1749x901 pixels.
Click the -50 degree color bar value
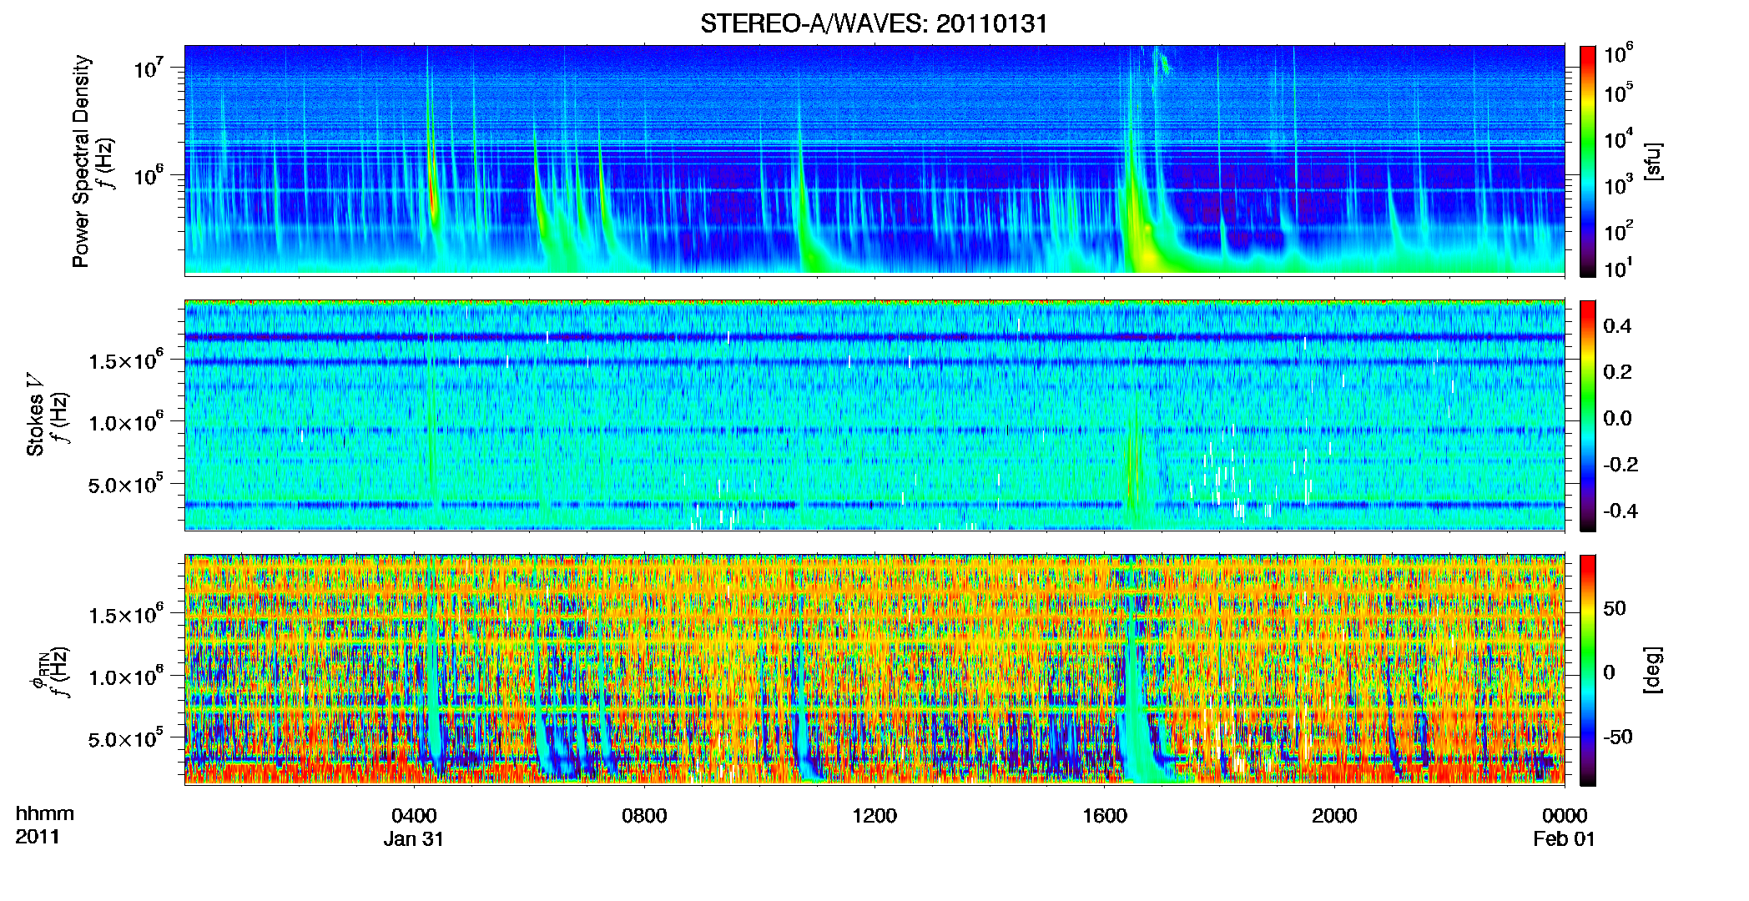coord(1617,737)
